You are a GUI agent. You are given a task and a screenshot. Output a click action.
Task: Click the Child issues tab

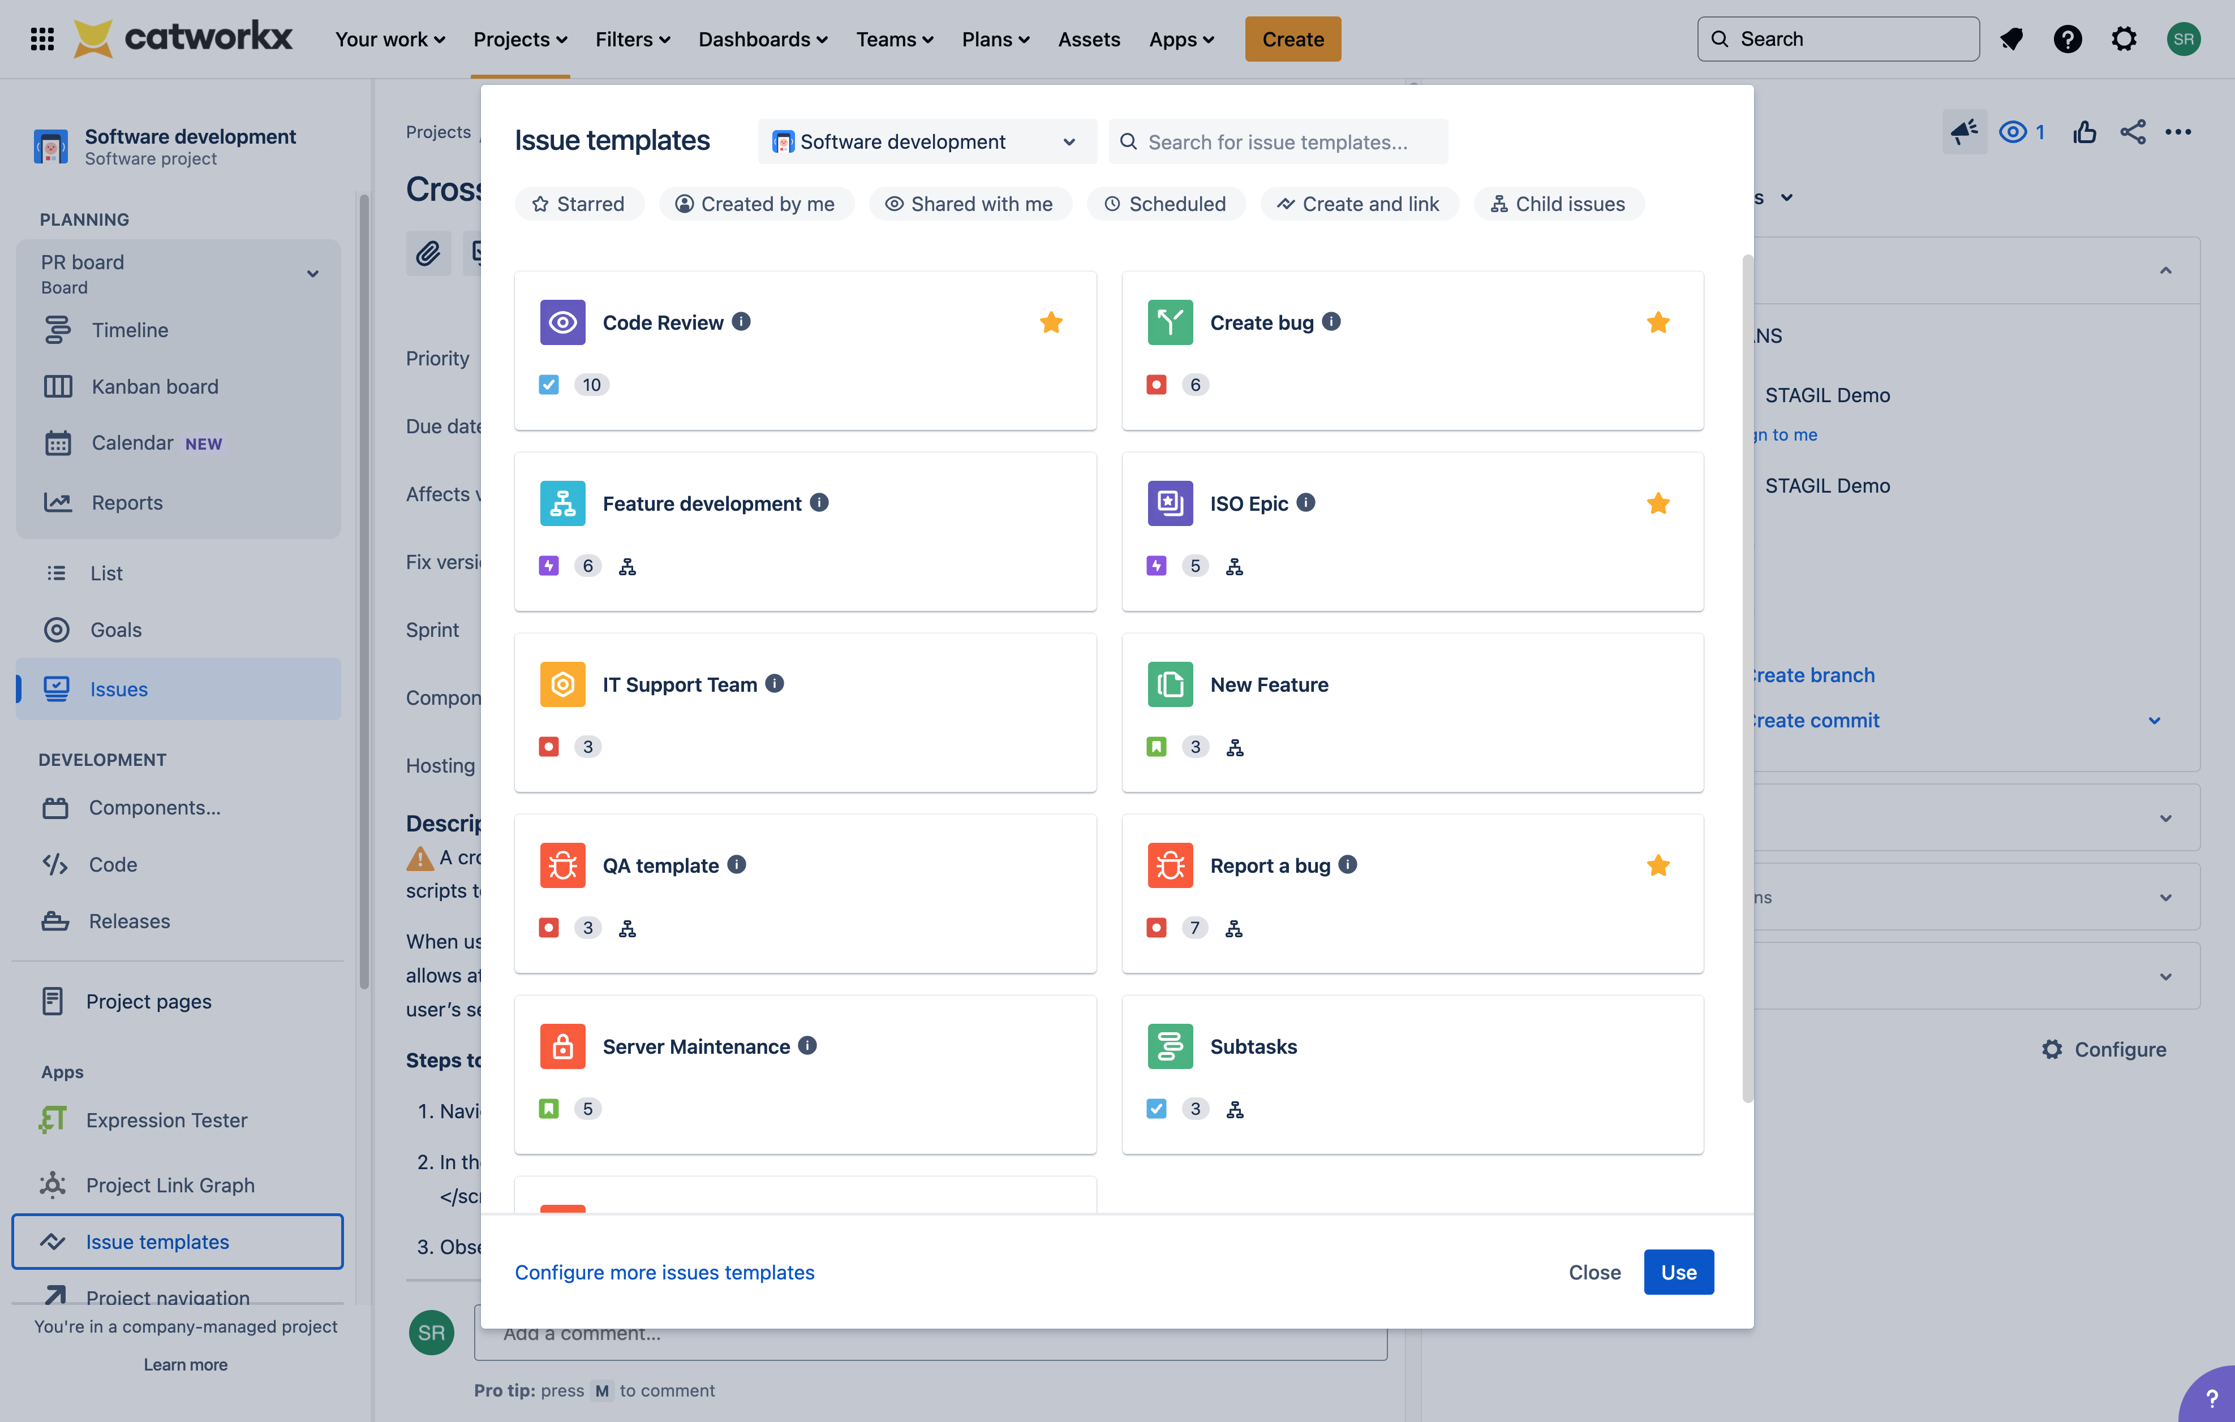1555,202
